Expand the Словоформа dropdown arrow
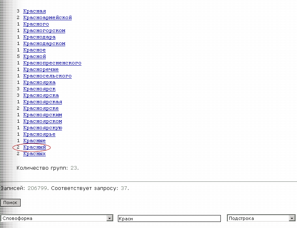The width and height of the screenshot is (297, 228). [x=110, y=218]
